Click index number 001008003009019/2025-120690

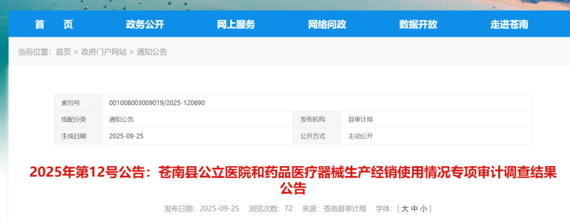coord(157,103)
